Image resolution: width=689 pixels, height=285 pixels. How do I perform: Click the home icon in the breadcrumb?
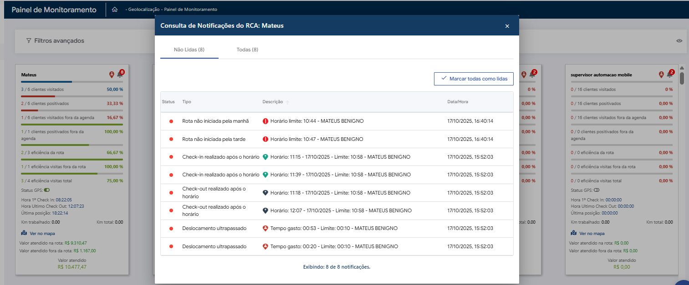coord(115,10)
